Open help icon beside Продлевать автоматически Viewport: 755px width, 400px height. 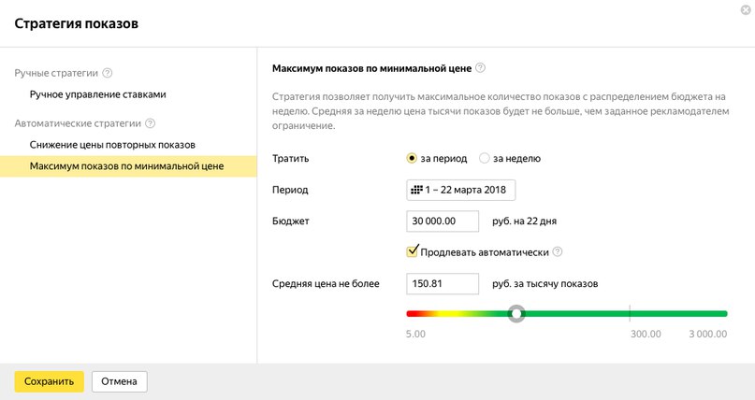(557, 252)
